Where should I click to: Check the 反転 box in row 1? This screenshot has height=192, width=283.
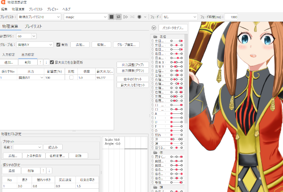[72, 78]
